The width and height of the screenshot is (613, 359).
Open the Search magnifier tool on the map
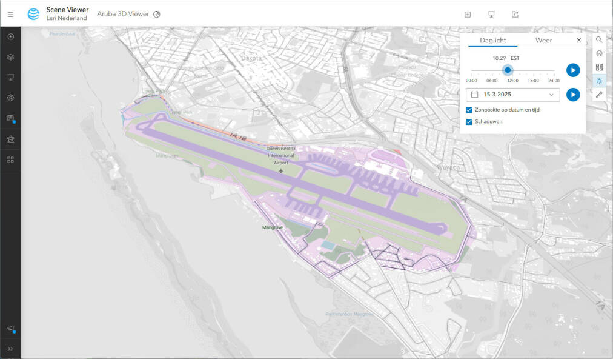[x=599, y=39]
